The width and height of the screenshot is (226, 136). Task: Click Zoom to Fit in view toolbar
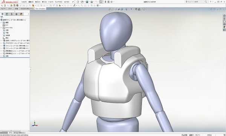[110, 9]
